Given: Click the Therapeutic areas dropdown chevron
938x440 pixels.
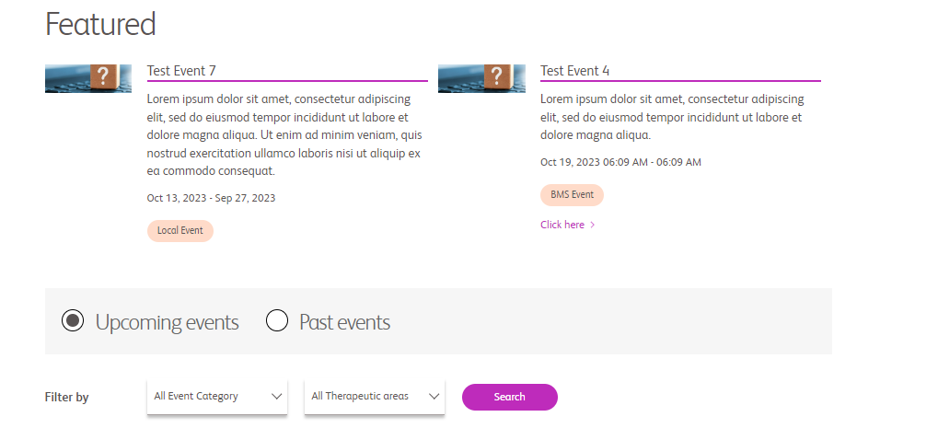Looking at the screenshot, I should click(x=434, y=397).
